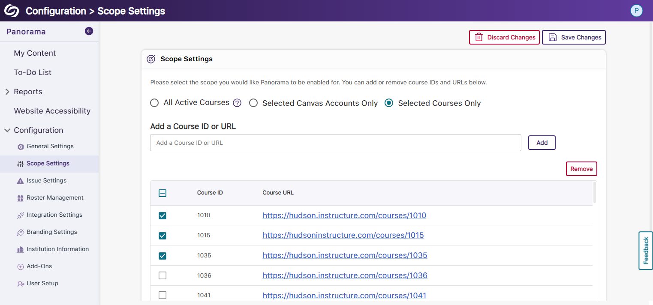Check the checkbox for course 1036
The height and width of the screenshot is (305, 653).
(162, 275)
